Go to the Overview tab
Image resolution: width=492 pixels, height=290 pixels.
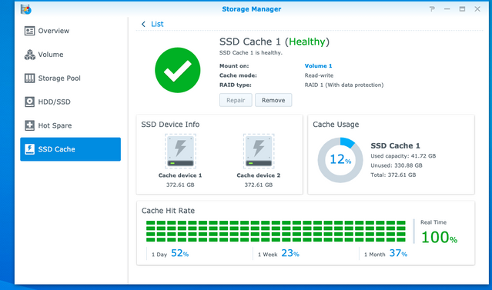pos(70,31)
